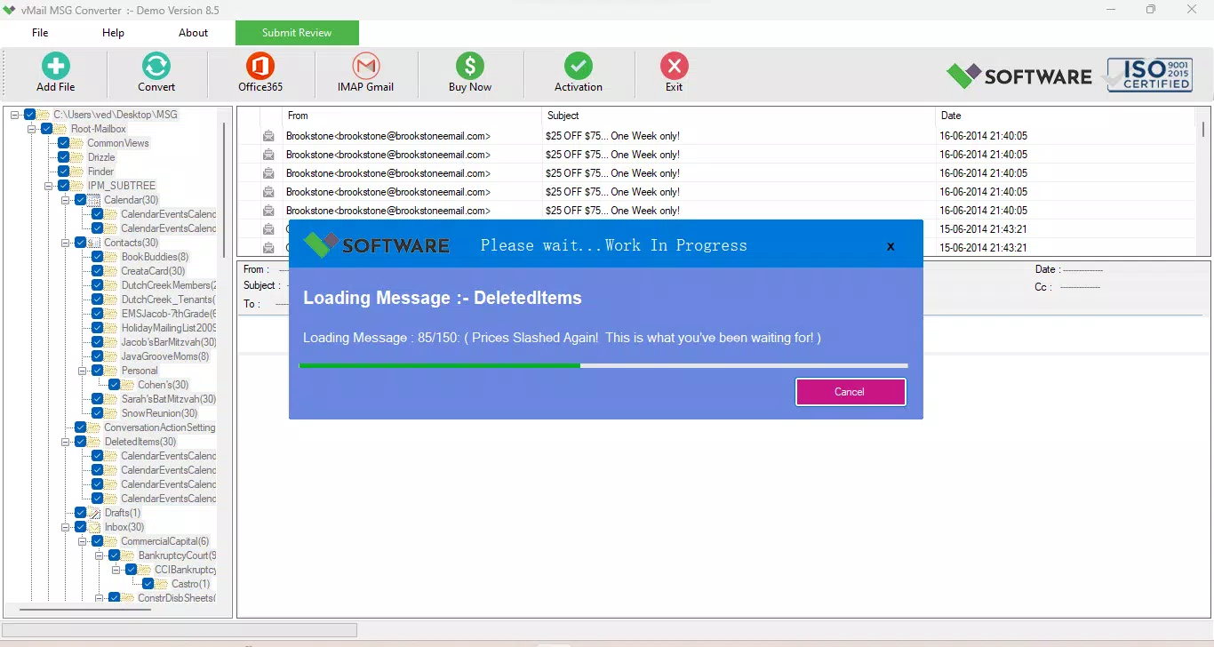Sort emails by the From column header
The width and height of the screenshot is (1214, 647).
point(411,116)
